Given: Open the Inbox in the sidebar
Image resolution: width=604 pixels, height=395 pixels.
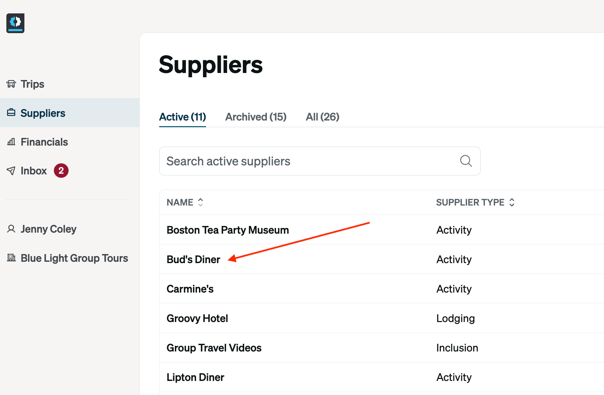Looking at the screenshot, I should tap(33, 171).
